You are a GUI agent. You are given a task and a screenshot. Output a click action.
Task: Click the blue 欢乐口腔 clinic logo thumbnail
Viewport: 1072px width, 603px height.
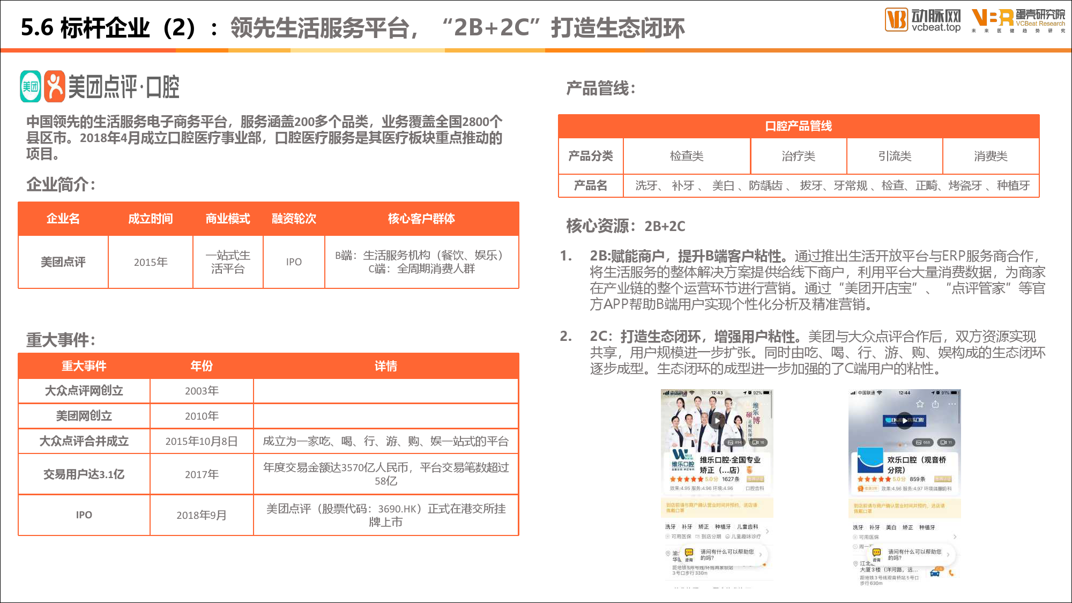pos(870,460)
